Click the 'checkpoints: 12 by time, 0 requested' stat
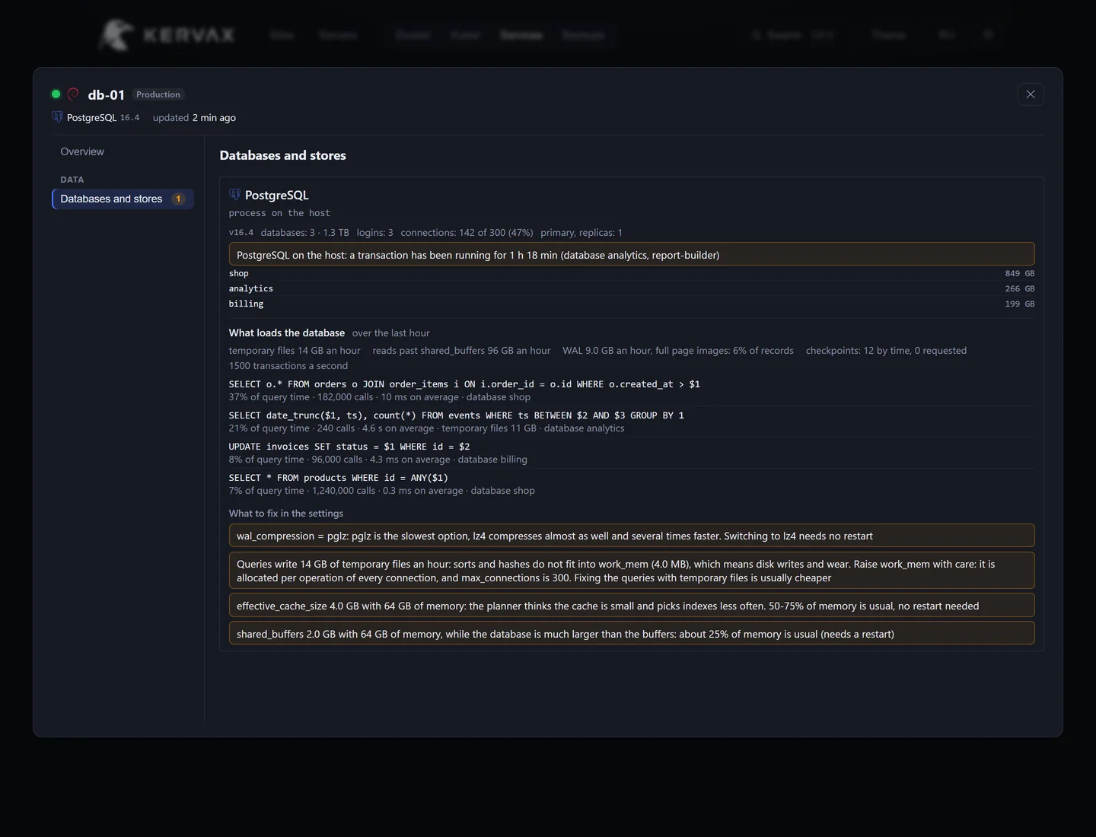 [x=886, y=351]
